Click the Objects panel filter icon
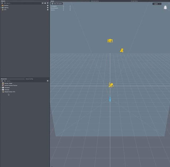170x167 pixels. coord(48,3)
